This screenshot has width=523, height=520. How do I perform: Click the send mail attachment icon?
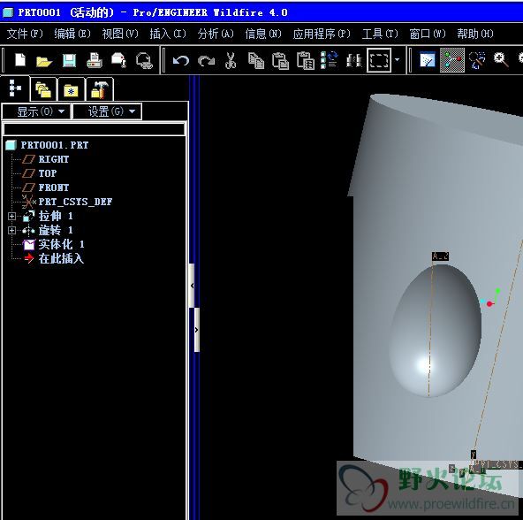pos(119,60)
